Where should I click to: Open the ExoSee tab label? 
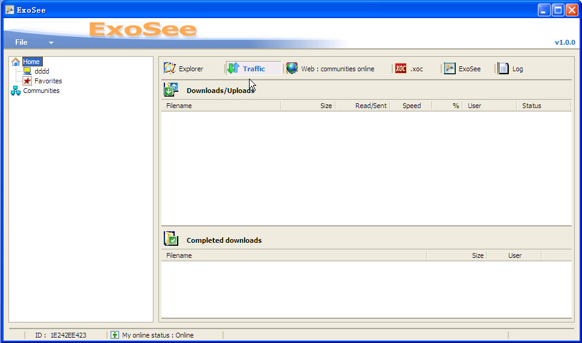[x=470, y=69]
